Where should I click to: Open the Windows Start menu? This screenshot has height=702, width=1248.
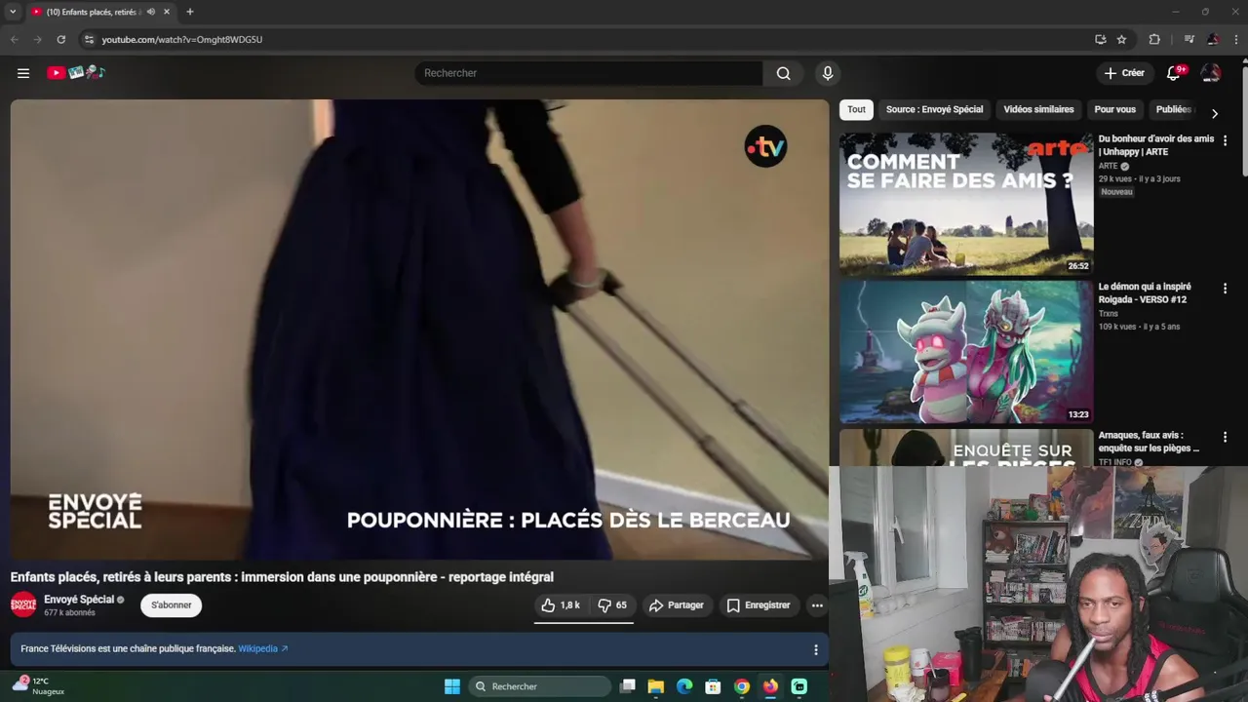(452, 686)
